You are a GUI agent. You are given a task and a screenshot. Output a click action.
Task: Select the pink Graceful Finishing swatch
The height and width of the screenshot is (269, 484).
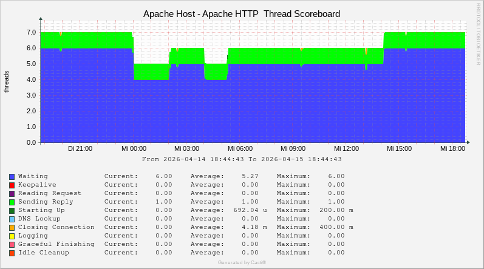point(12,244)
